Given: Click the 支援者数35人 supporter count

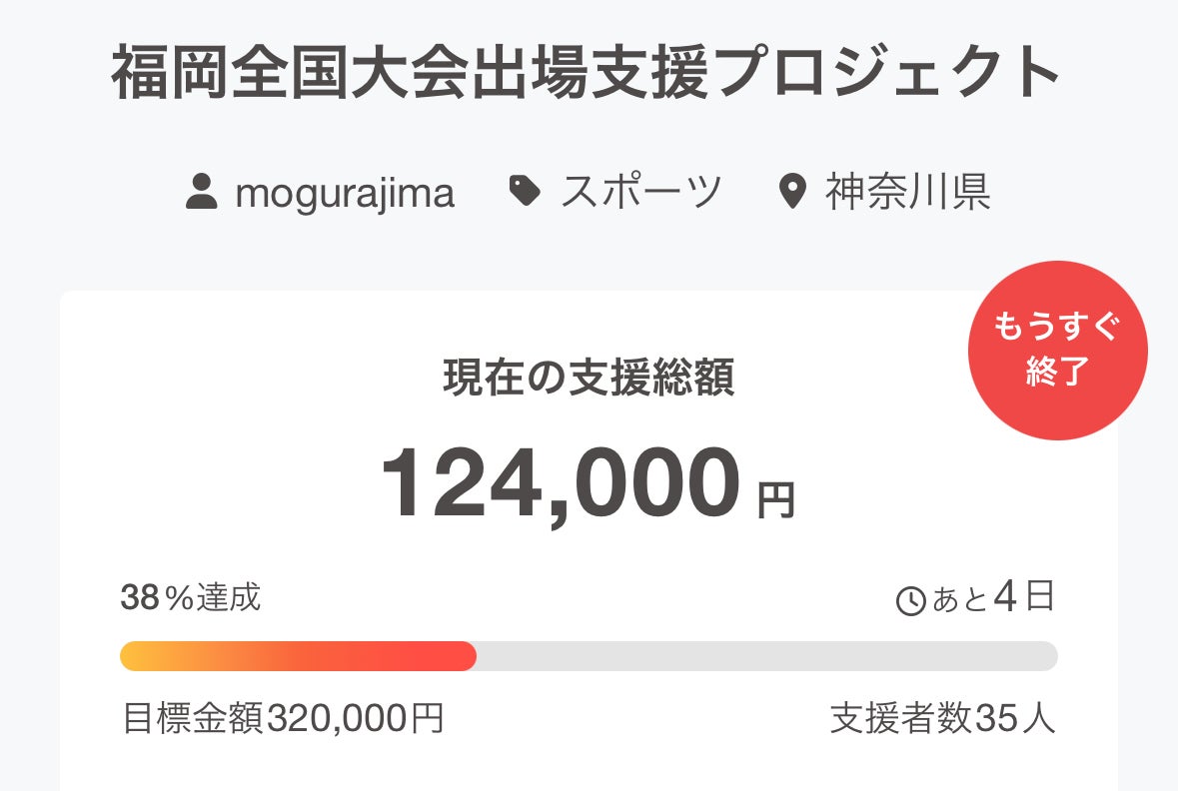Looking at the screenshot, I should point(942,718).
